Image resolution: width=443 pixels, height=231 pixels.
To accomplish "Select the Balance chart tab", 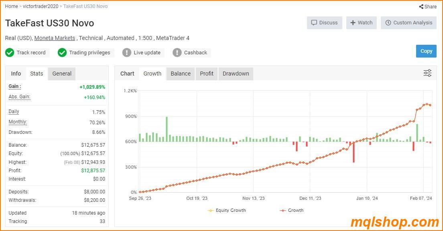I will tap(181, 74).
